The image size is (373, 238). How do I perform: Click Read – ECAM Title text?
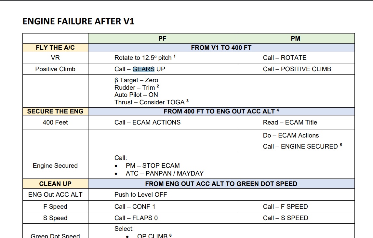coord(290,123)
